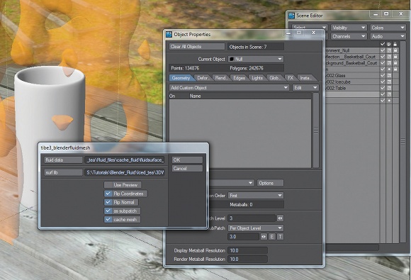Open the Add Custom Object dropdown

pyautogui.click(x=230, y=88)
